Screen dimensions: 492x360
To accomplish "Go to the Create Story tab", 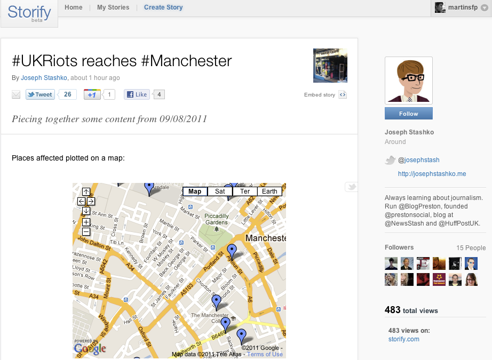I will pos(163,7).
